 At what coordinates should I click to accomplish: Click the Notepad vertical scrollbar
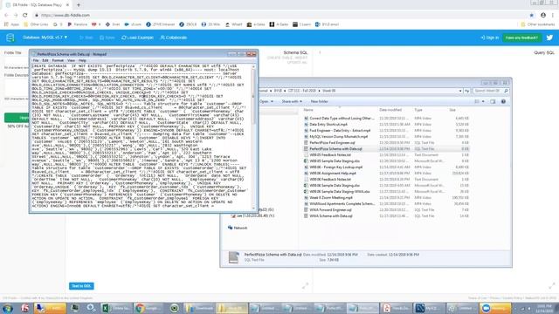[254, 138]
